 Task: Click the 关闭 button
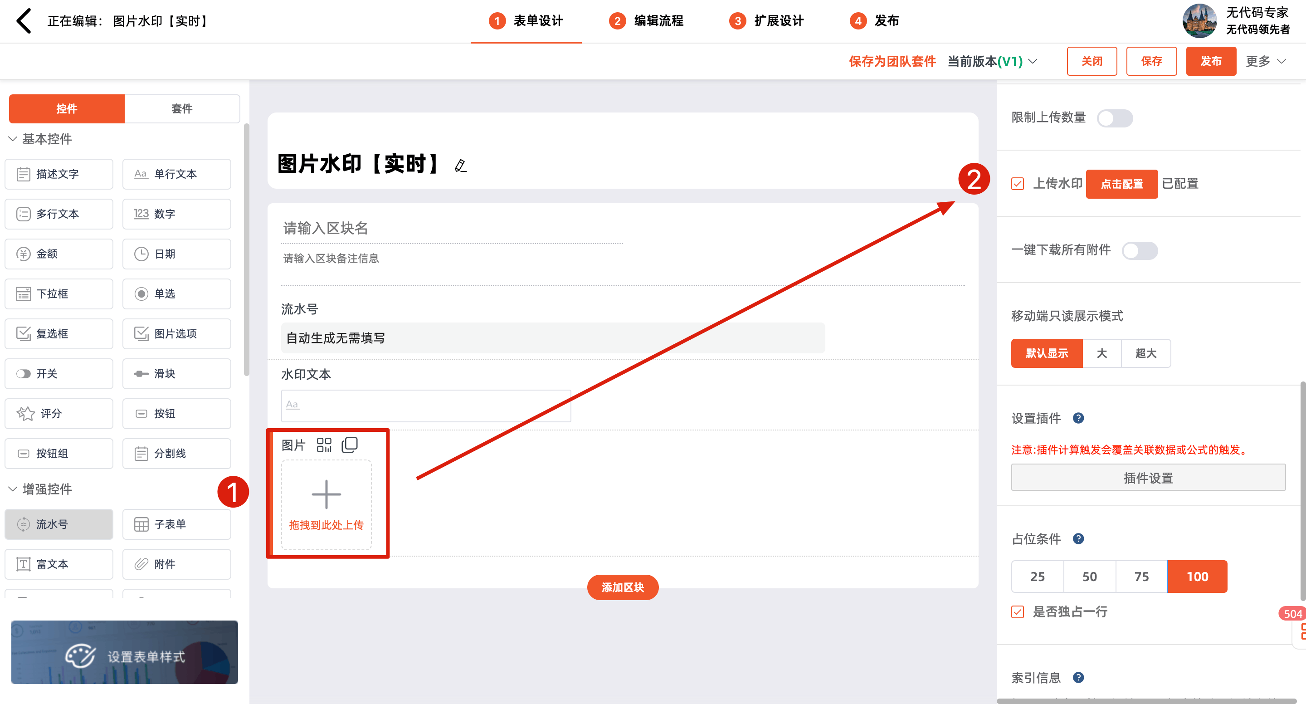[x=1092, y=61]
